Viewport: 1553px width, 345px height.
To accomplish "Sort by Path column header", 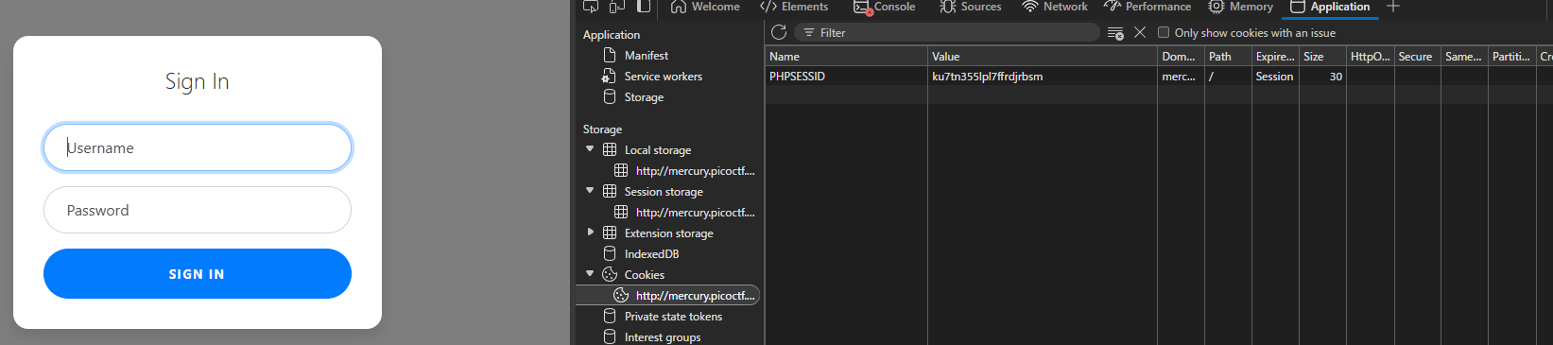I will [1228, 57].
